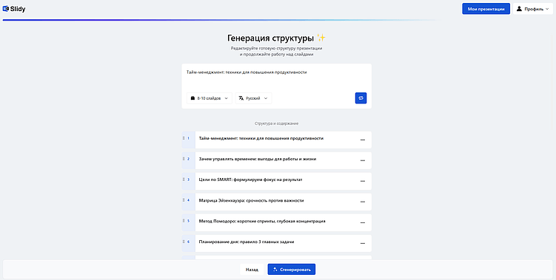The height and width of the screenshot is (280, 556).
Task: Select slide title Метод Помодоро
Action: point(262,221)
